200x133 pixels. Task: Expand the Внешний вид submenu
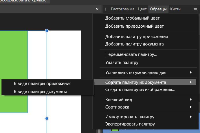click(x=148, y=100)
